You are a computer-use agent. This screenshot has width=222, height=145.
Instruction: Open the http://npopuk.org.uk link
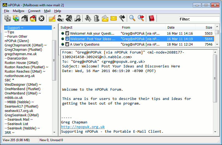pyautogui.click(x=83, y=127)
